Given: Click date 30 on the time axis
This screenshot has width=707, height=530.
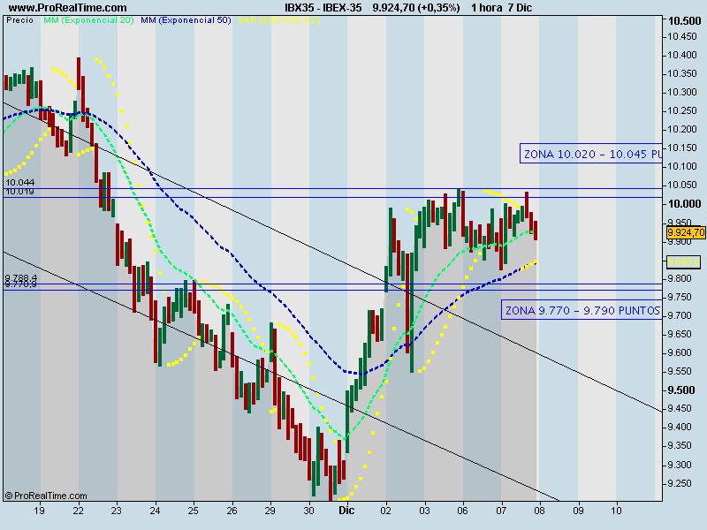Looking at the screenshot, I should click(x=308, y=511).
